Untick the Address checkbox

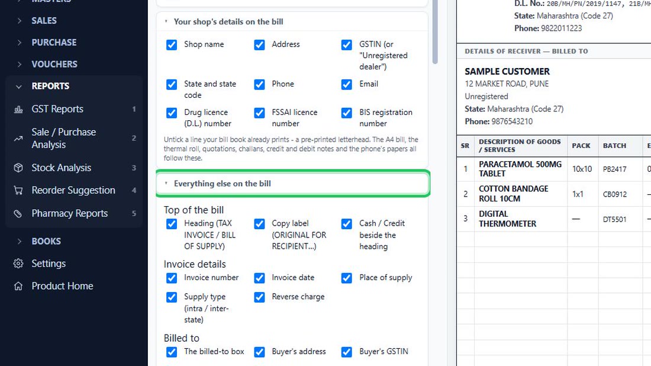pyautogui.click(x=259, y=45)
